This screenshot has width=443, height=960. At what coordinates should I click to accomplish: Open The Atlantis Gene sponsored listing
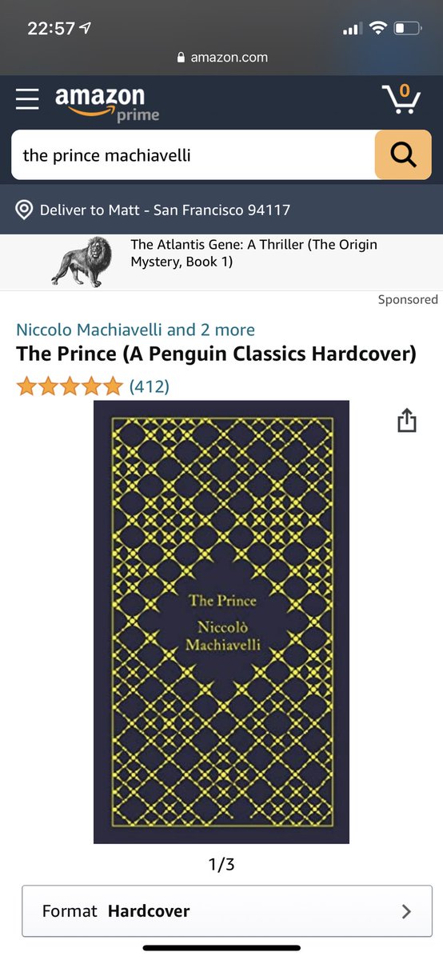coord(253,253)
